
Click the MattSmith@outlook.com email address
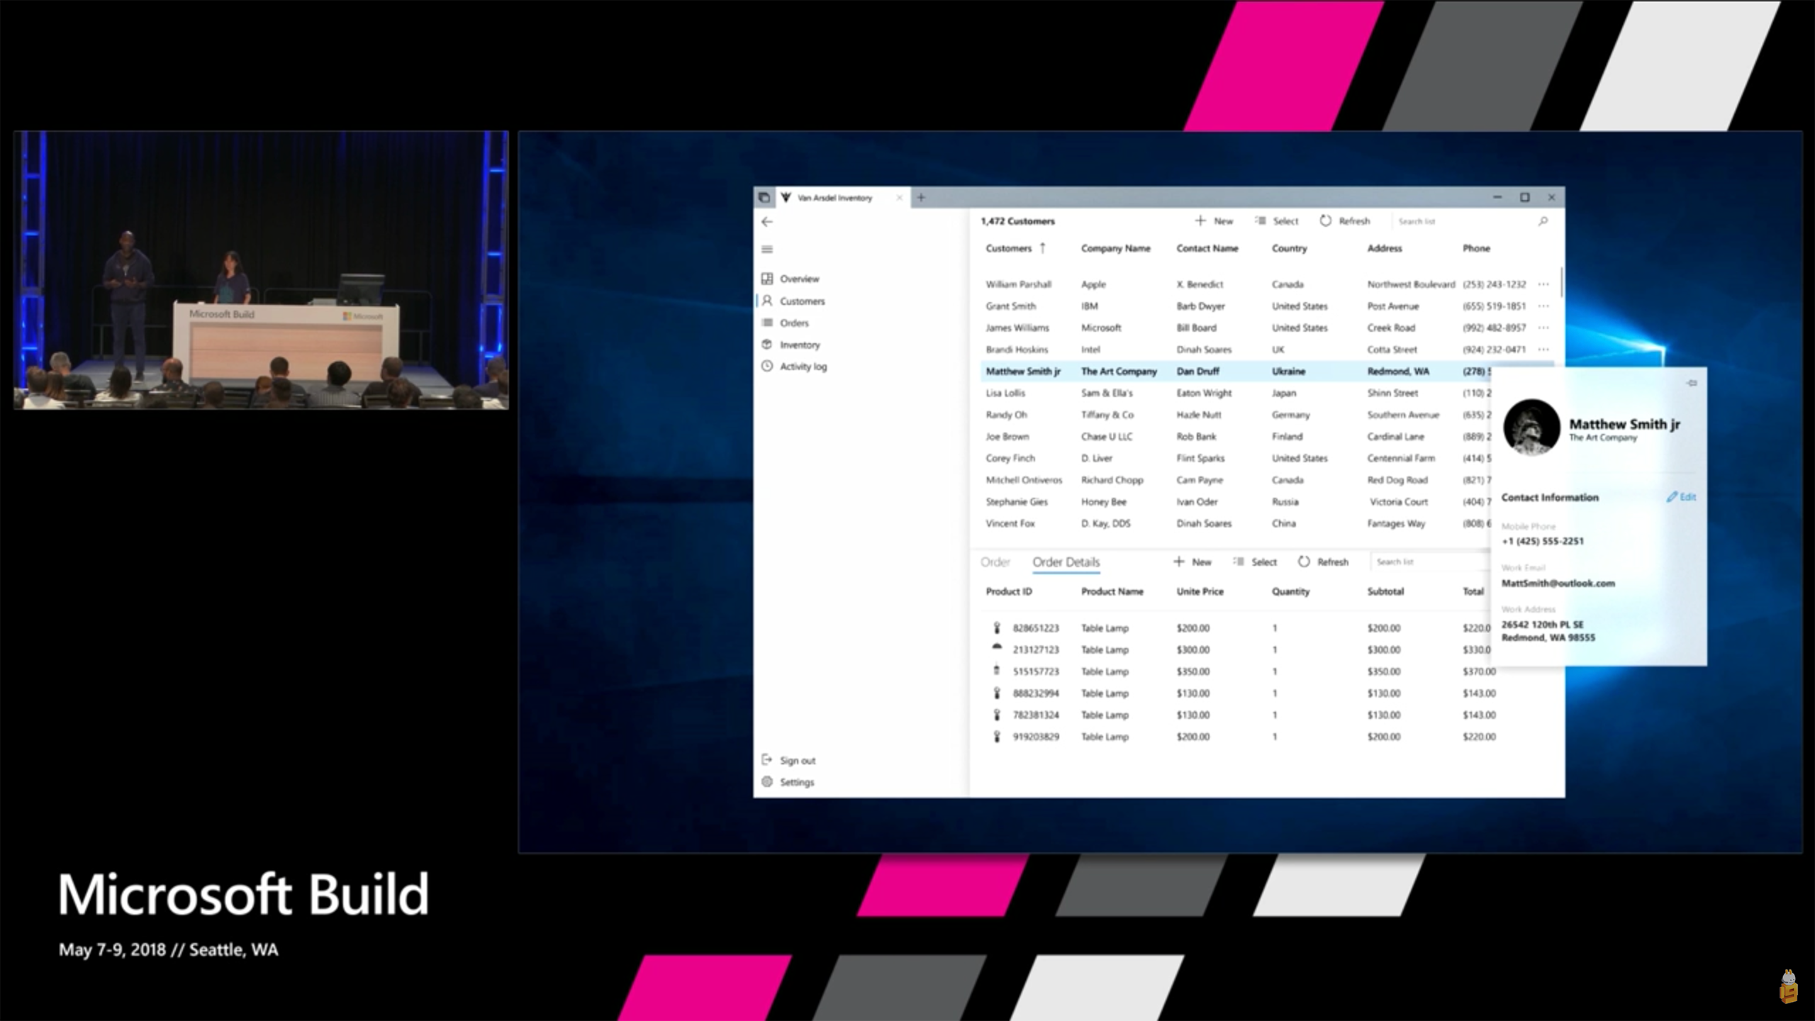[x=1558, y=584]
